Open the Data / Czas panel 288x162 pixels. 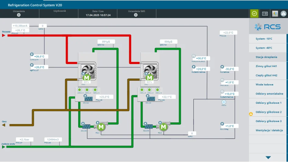[x=98, y=13]
